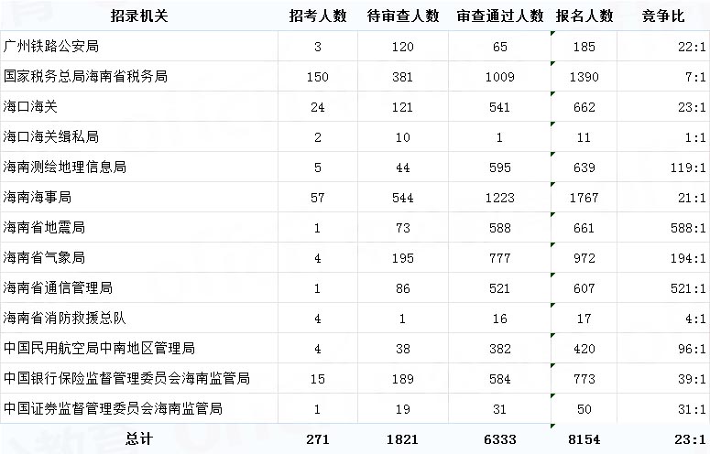Select 待审查人数 cell 544
The image size is (710, 454).
pyautogui.click(x=402, y=198)
